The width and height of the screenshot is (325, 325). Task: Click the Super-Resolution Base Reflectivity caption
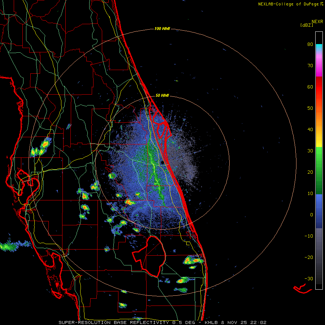[x=162, y=322]
